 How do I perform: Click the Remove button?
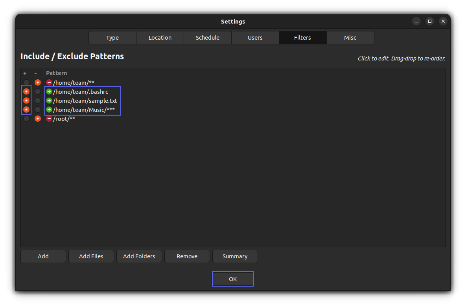[187, 256]
